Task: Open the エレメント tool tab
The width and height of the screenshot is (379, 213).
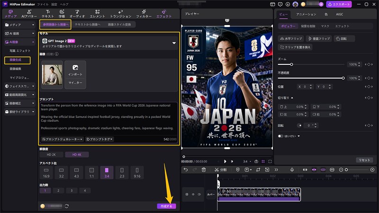Action: click(x=98, y=14)
